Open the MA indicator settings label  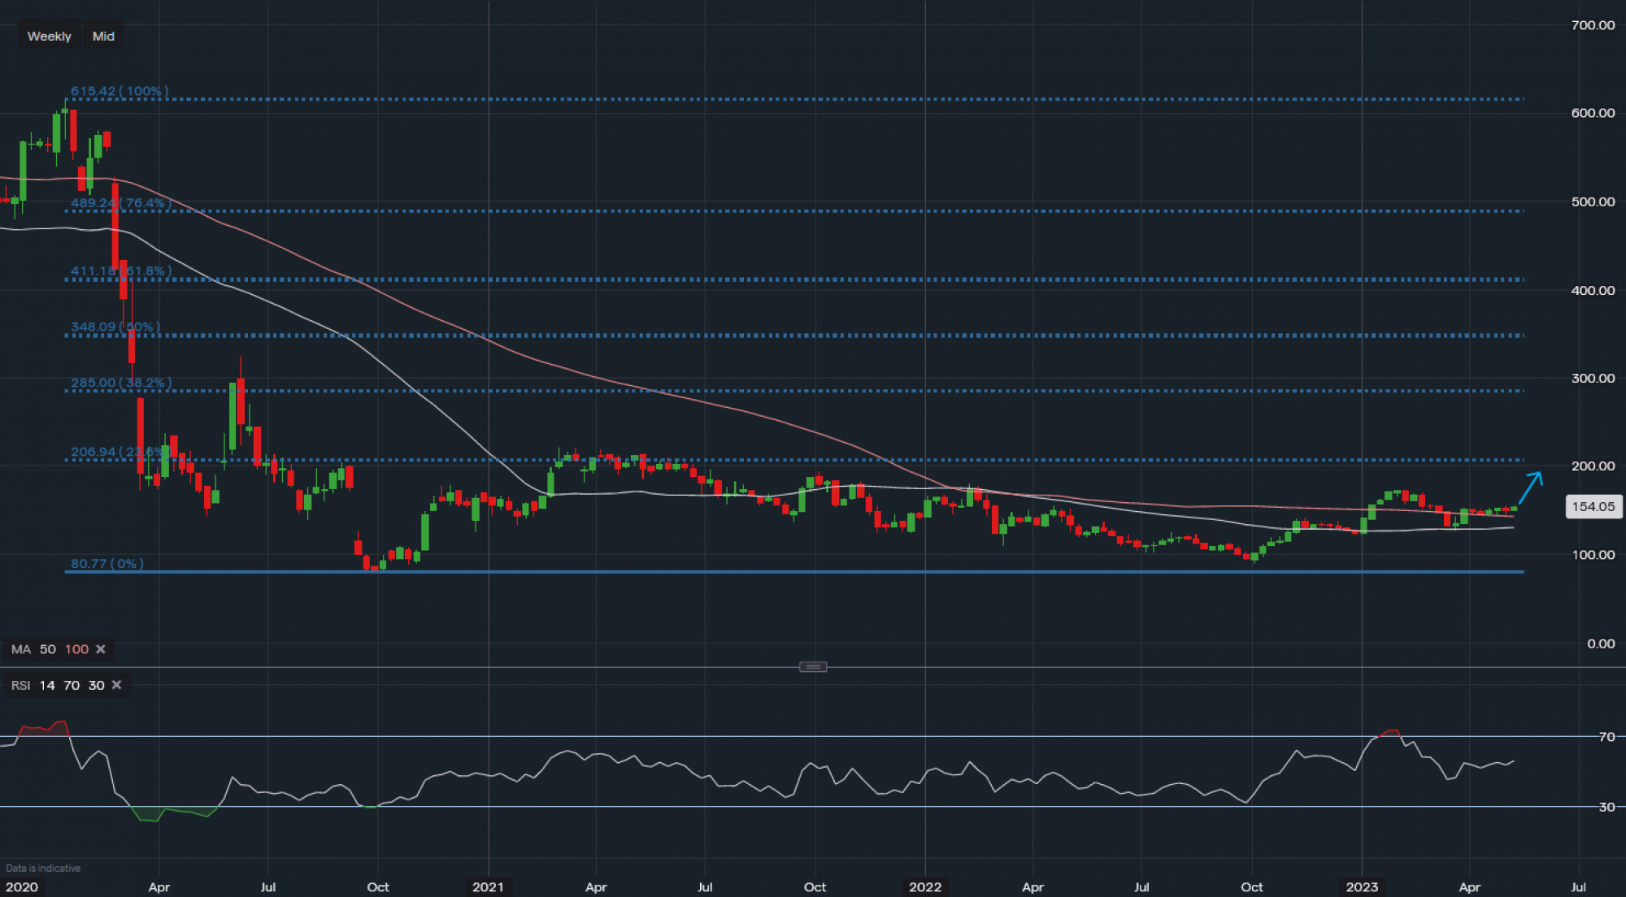click(21, 649)
